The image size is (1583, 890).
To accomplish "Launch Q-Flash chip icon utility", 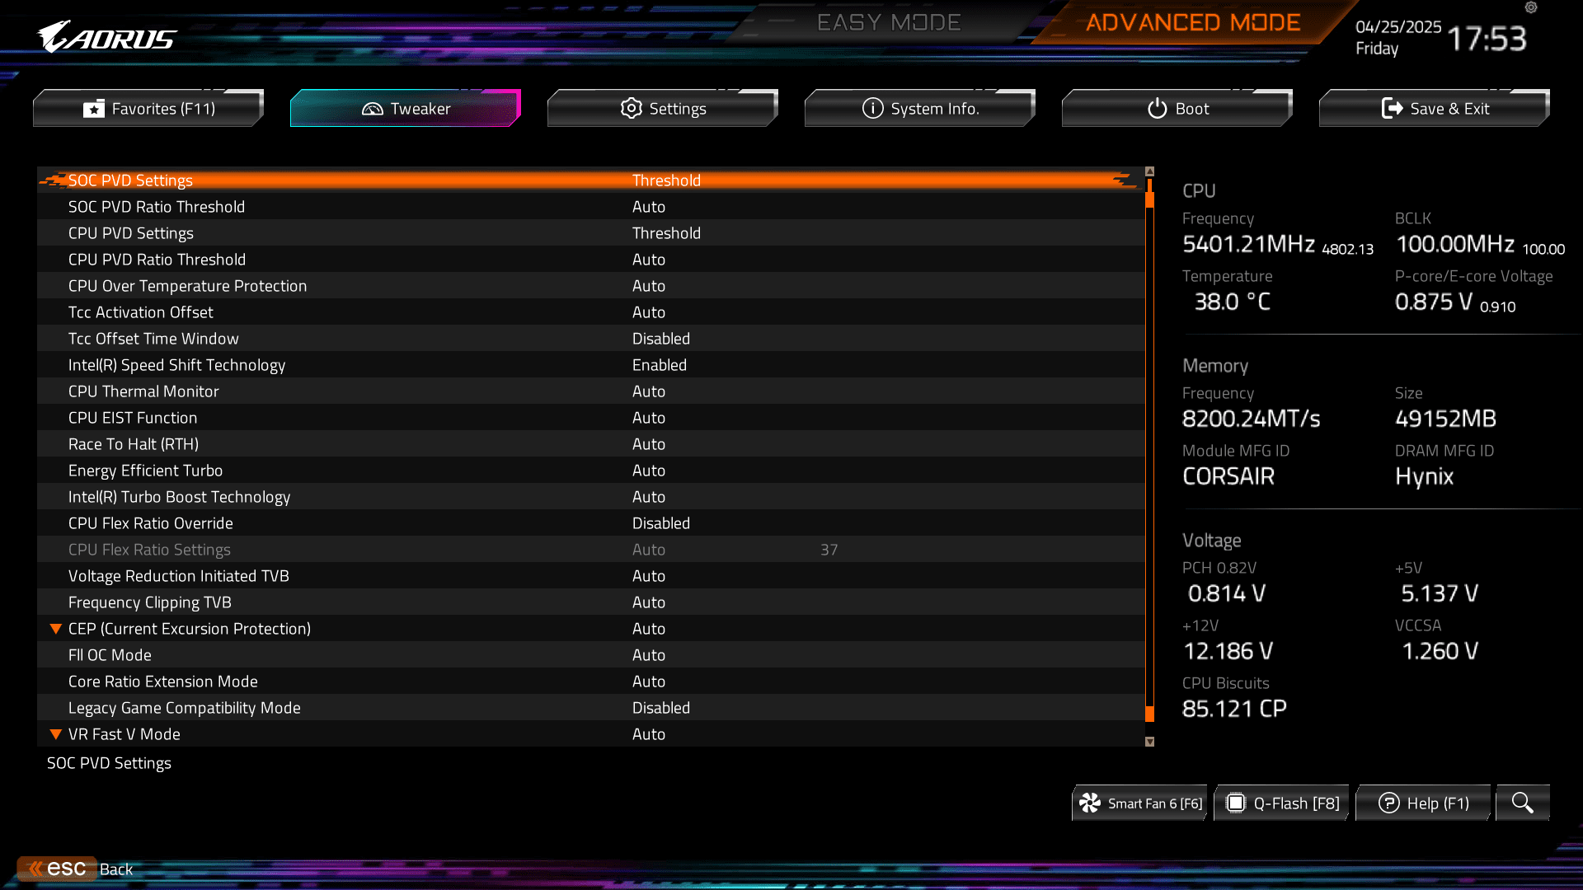I will pyautogui.click(x=1235, y=803).
